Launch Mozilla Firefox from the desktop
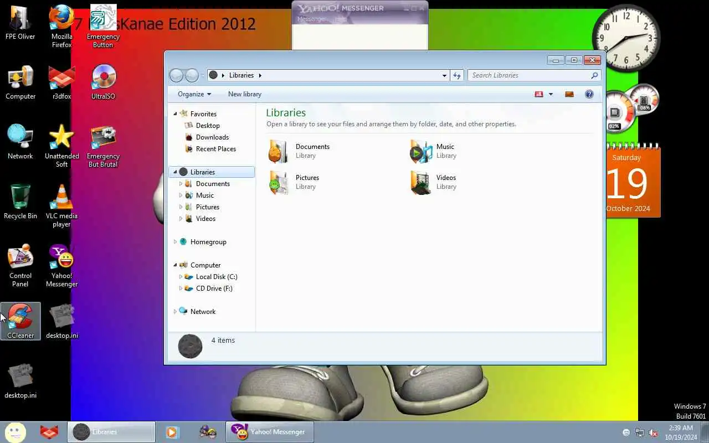Screen dimensions: 709x443 (61, 25)
